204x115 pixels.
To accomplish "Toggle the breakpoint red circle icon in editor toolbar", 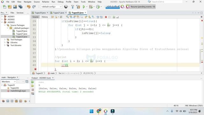I will click(106, 17).
